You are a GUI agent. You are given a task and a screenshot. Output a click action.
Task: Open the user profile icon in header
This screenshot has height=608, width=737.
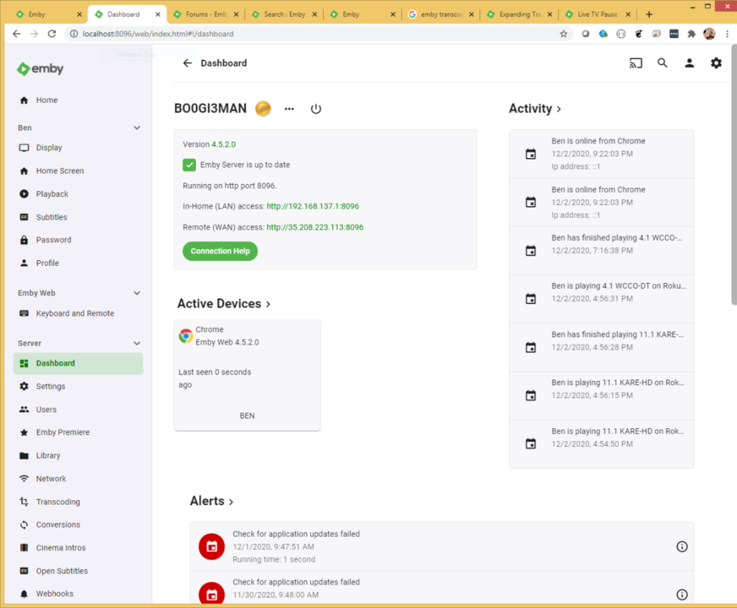tap(689, 63)
